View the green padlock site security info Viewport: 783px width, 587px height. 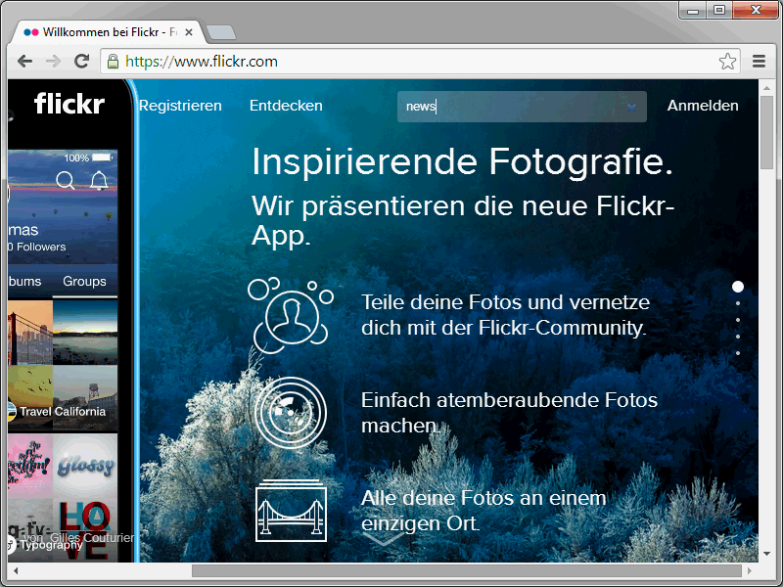pyautogui.click(x=114, y=62)
